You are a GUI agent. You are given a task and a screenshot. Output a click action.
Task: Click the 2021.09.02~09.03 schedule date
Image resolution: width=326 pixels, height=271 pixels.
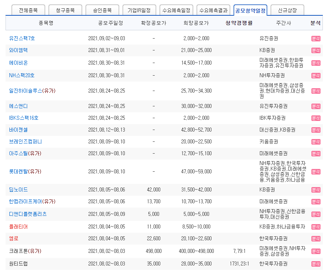[x=107, y=38]
